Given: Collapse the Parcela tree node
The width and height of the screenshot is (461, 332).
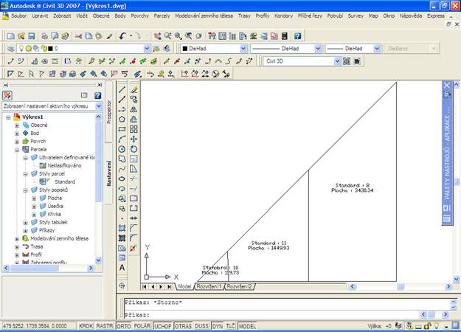Looking at the screenshot, I should point(17,150).
